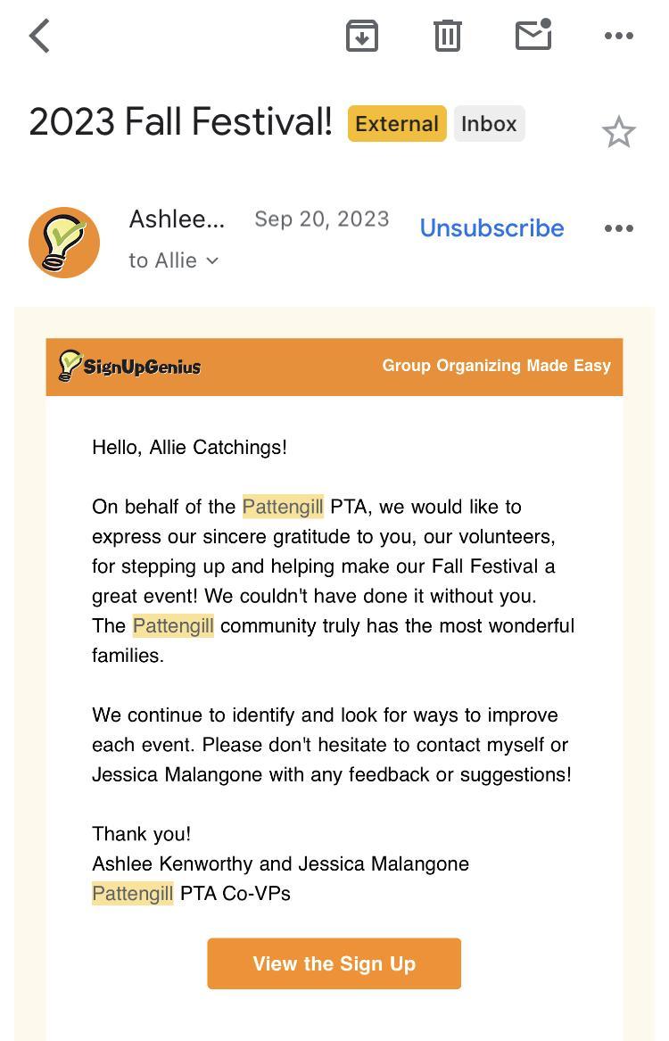
Task: Tap the Sep 20, 2023 date
Action: click(x=321, y=219)
